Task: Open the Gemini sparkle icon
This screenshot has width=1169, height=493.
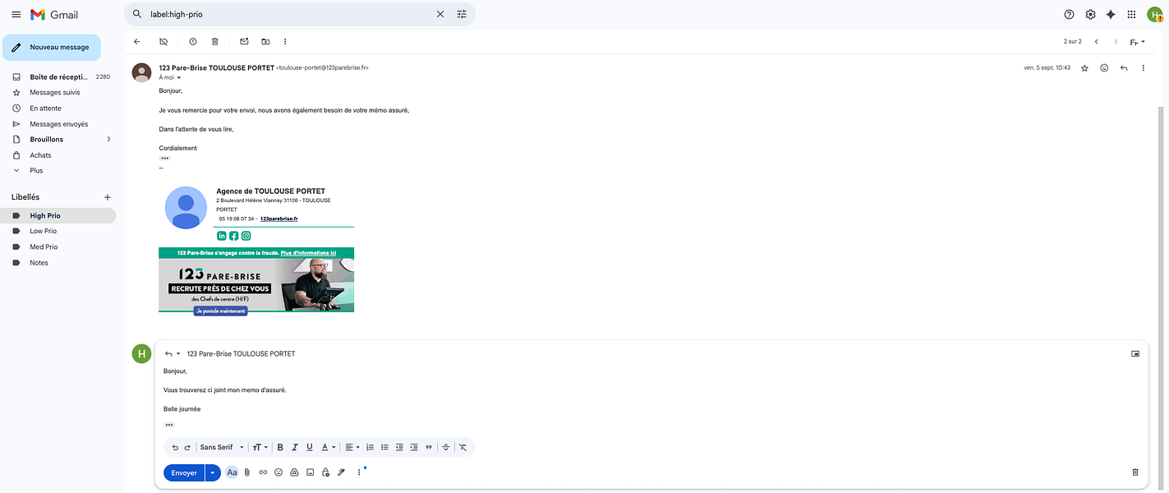Action: click(1111, 14)
